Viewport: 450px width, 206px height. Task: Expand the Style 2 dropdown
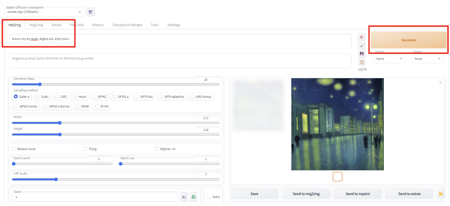428,59
